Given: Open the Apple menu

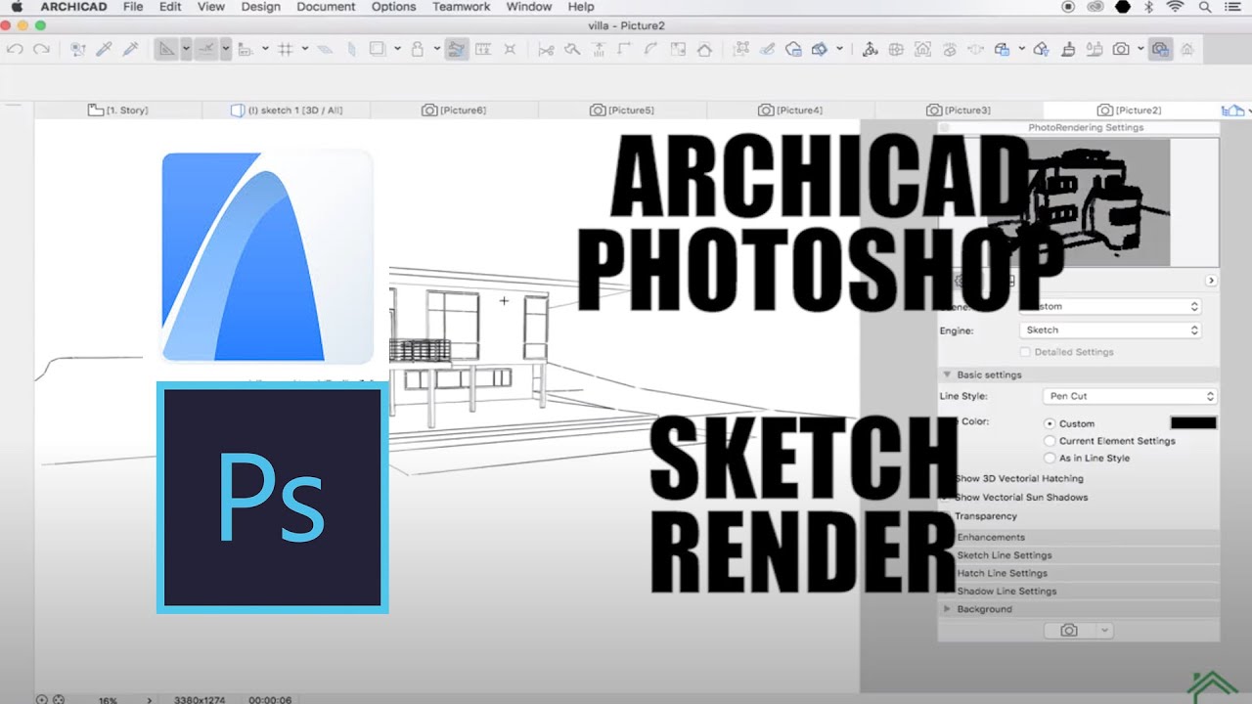Looking at the screenshot, I should [17, 7].
